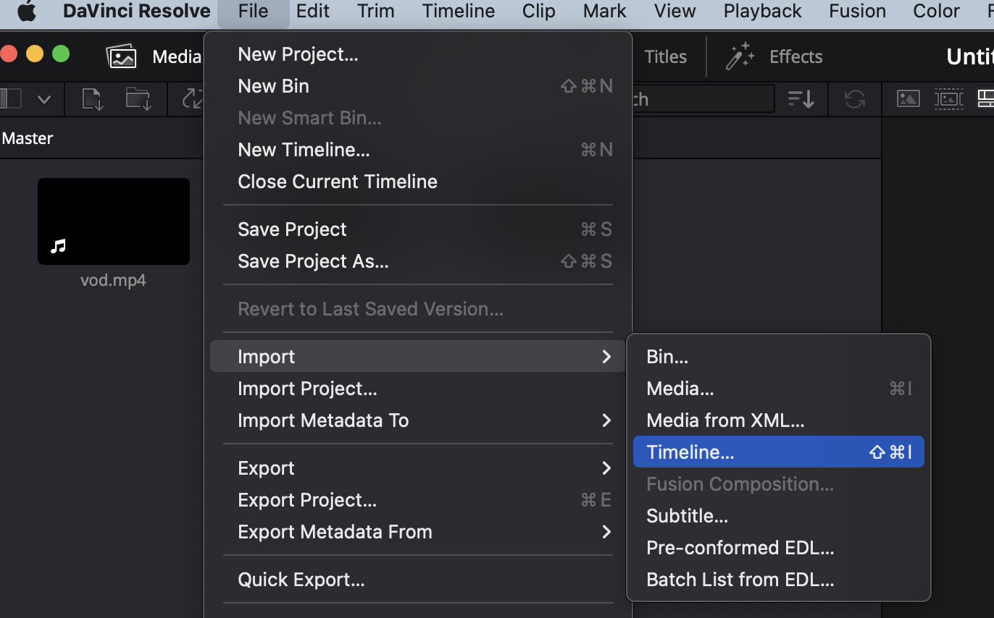Open the Edit menu

[x=313, y=12]
